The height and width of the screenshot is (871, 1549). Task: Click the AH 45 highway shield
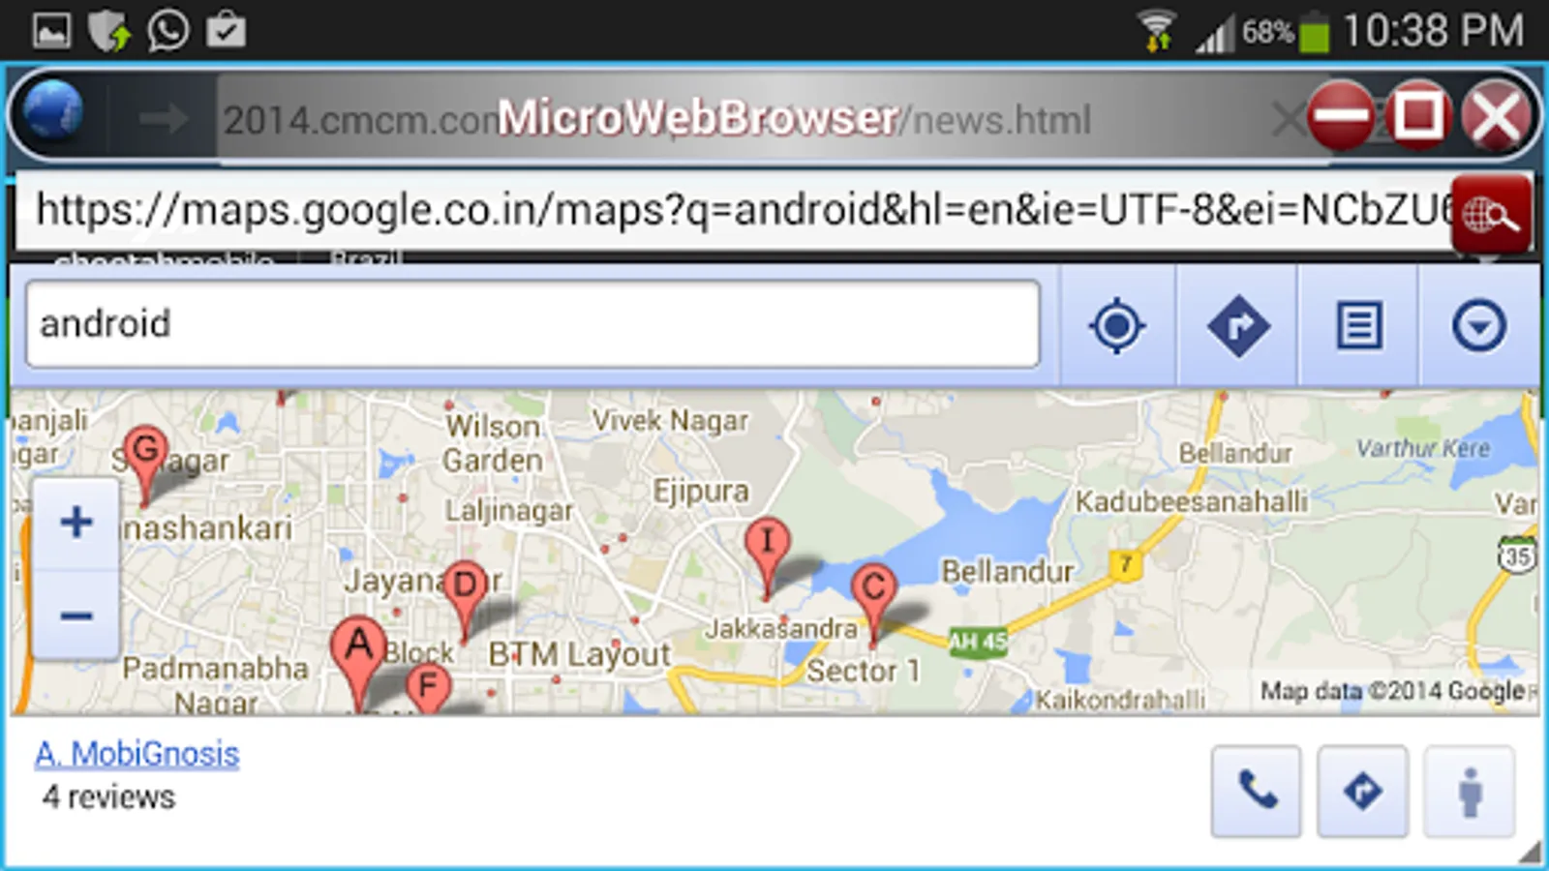pos(978,642)
